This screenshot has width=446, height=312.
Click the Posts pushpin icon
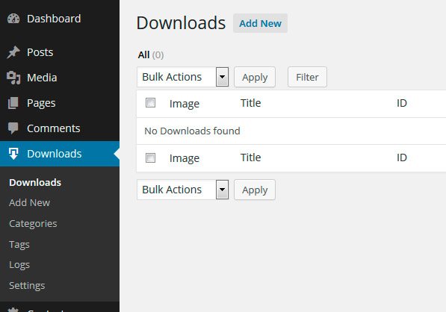pos(13,52)
